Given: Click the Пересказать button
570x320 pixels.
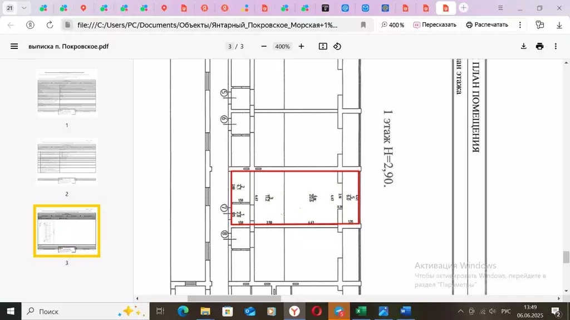Looking at the screenshot, I should coord(435,25).
